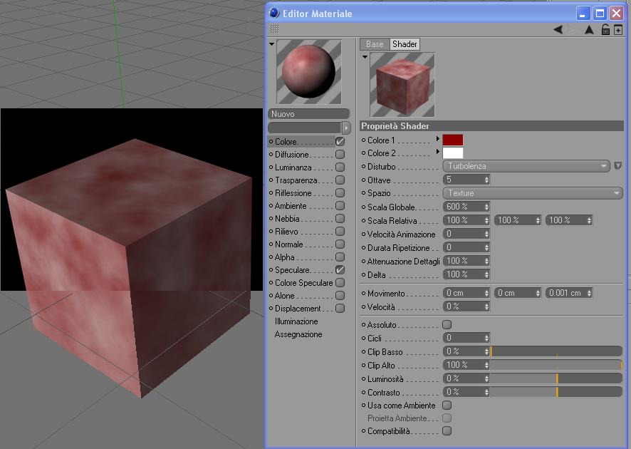This screenshot has height=449, width=631.
Task: Select the Normale channel label
Action: 289,244
